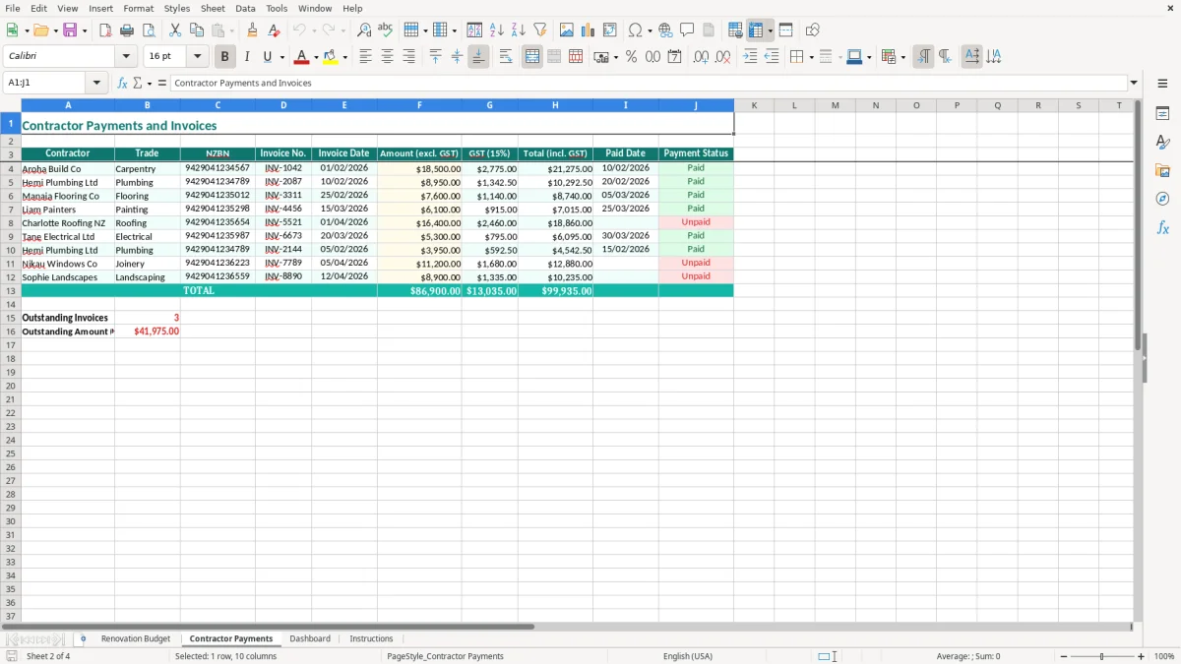Cut the selected cells
The image size is (1181, 664).
click(x=175, y=30)
